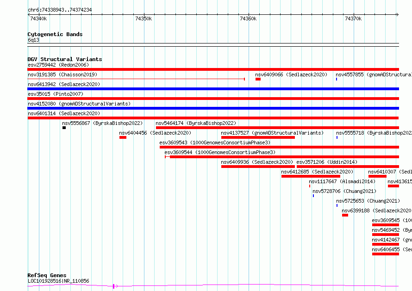The width and height of the screenshot is (412, 291).
Task: Click the blue nsv6413942 full-width bar
Action: tap(213, 89)
